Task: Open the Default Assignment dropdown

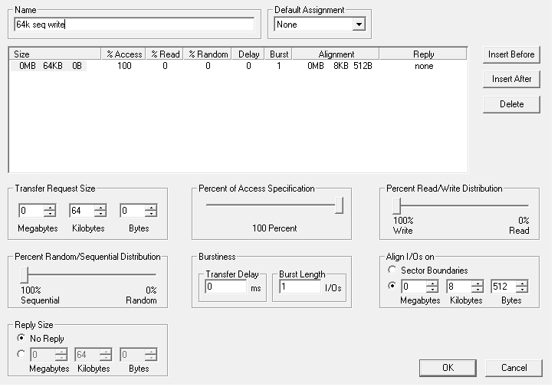Action: (359, 25)
